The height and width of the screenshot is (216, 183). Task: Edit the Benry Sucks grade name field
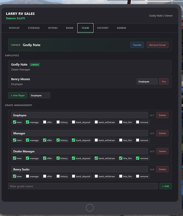coord(79,169)
